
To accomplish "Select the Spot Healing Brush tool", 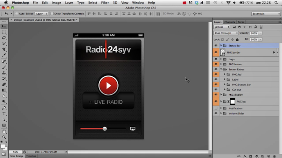I will point(4,61).
